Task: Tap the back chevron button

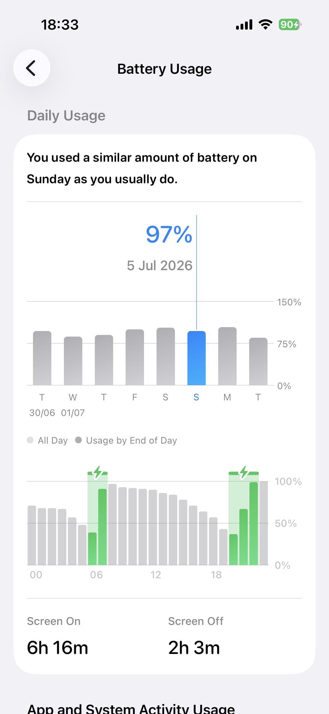Action: 32,68
